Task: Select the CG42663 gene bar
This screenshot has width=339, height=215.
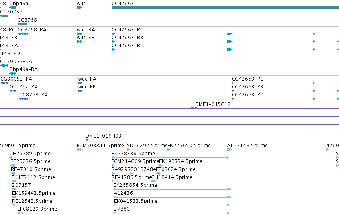Action: coord(225,8)
